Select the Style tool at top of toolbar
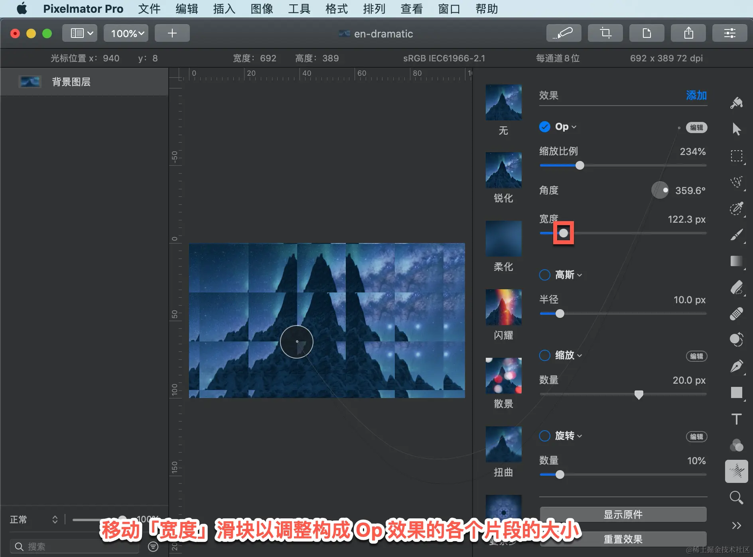This screenshot has height=557, width=753. pos(736,103)
